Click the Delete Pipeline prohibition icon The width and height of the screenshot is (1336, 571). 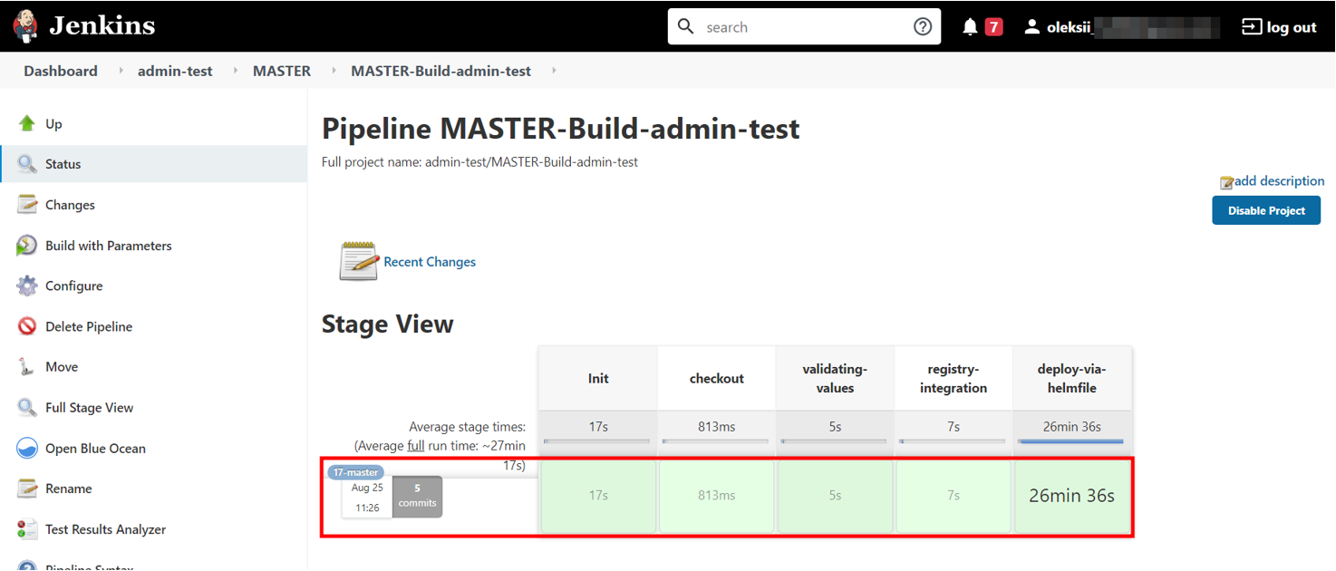point(27,326)
